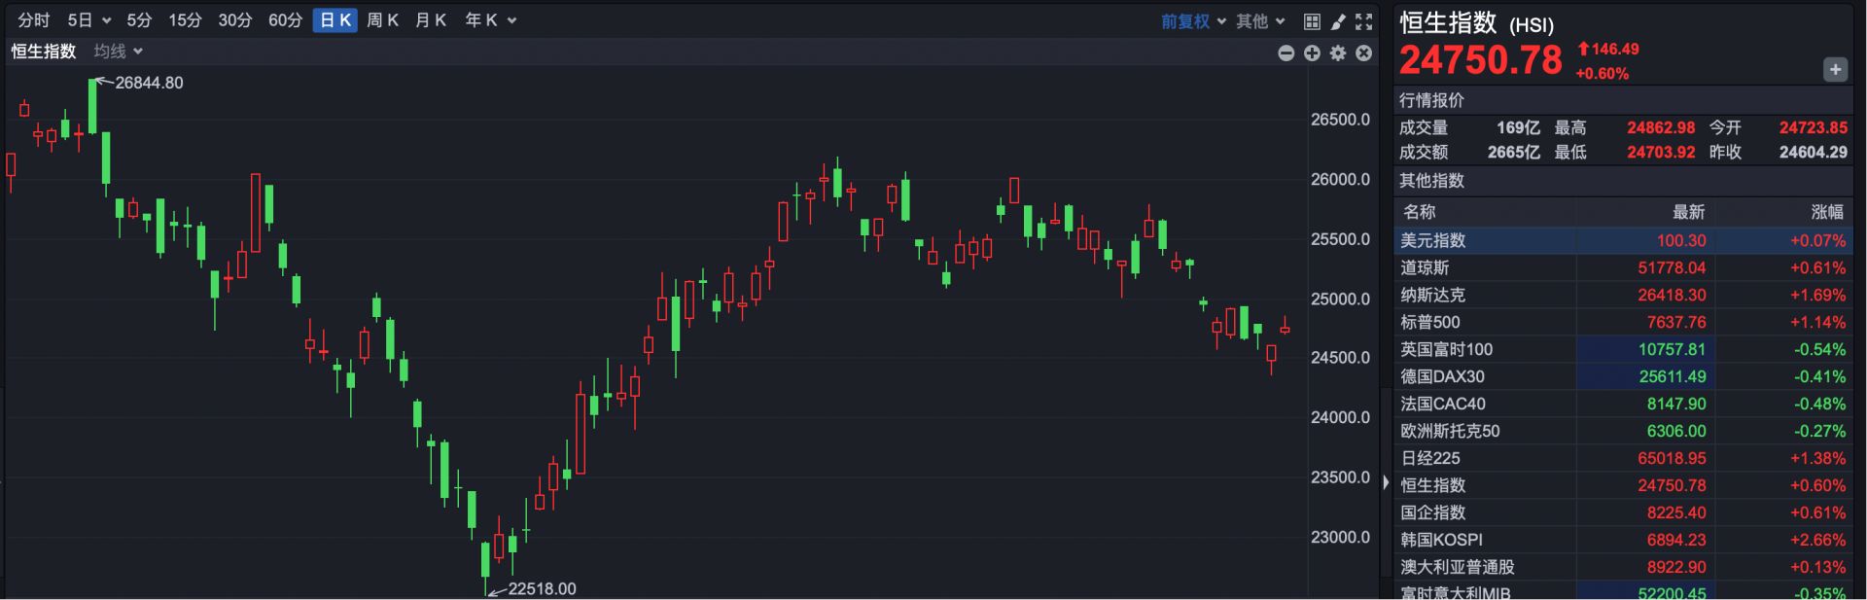Expand the 5日 period dropdown
The image size is (1867, 600).
(89, 20)
